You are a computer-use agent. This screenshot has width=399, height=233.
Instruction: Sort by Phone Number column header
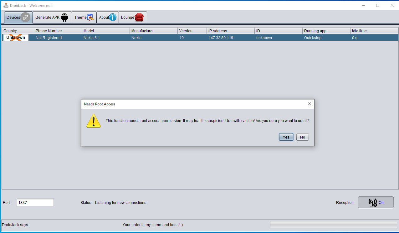58,31
